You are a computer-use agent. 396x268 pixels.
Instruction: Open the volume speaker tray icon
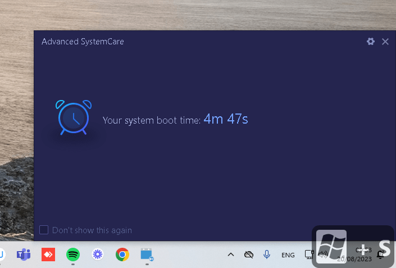(323, 255)
